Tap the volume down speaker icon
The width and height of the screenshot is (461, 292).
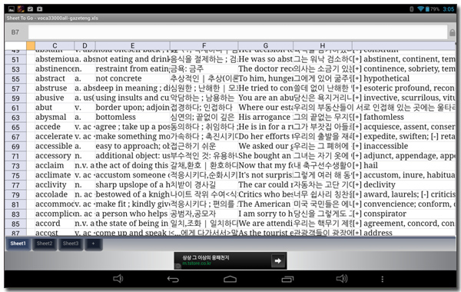click(x=118, y=278)
